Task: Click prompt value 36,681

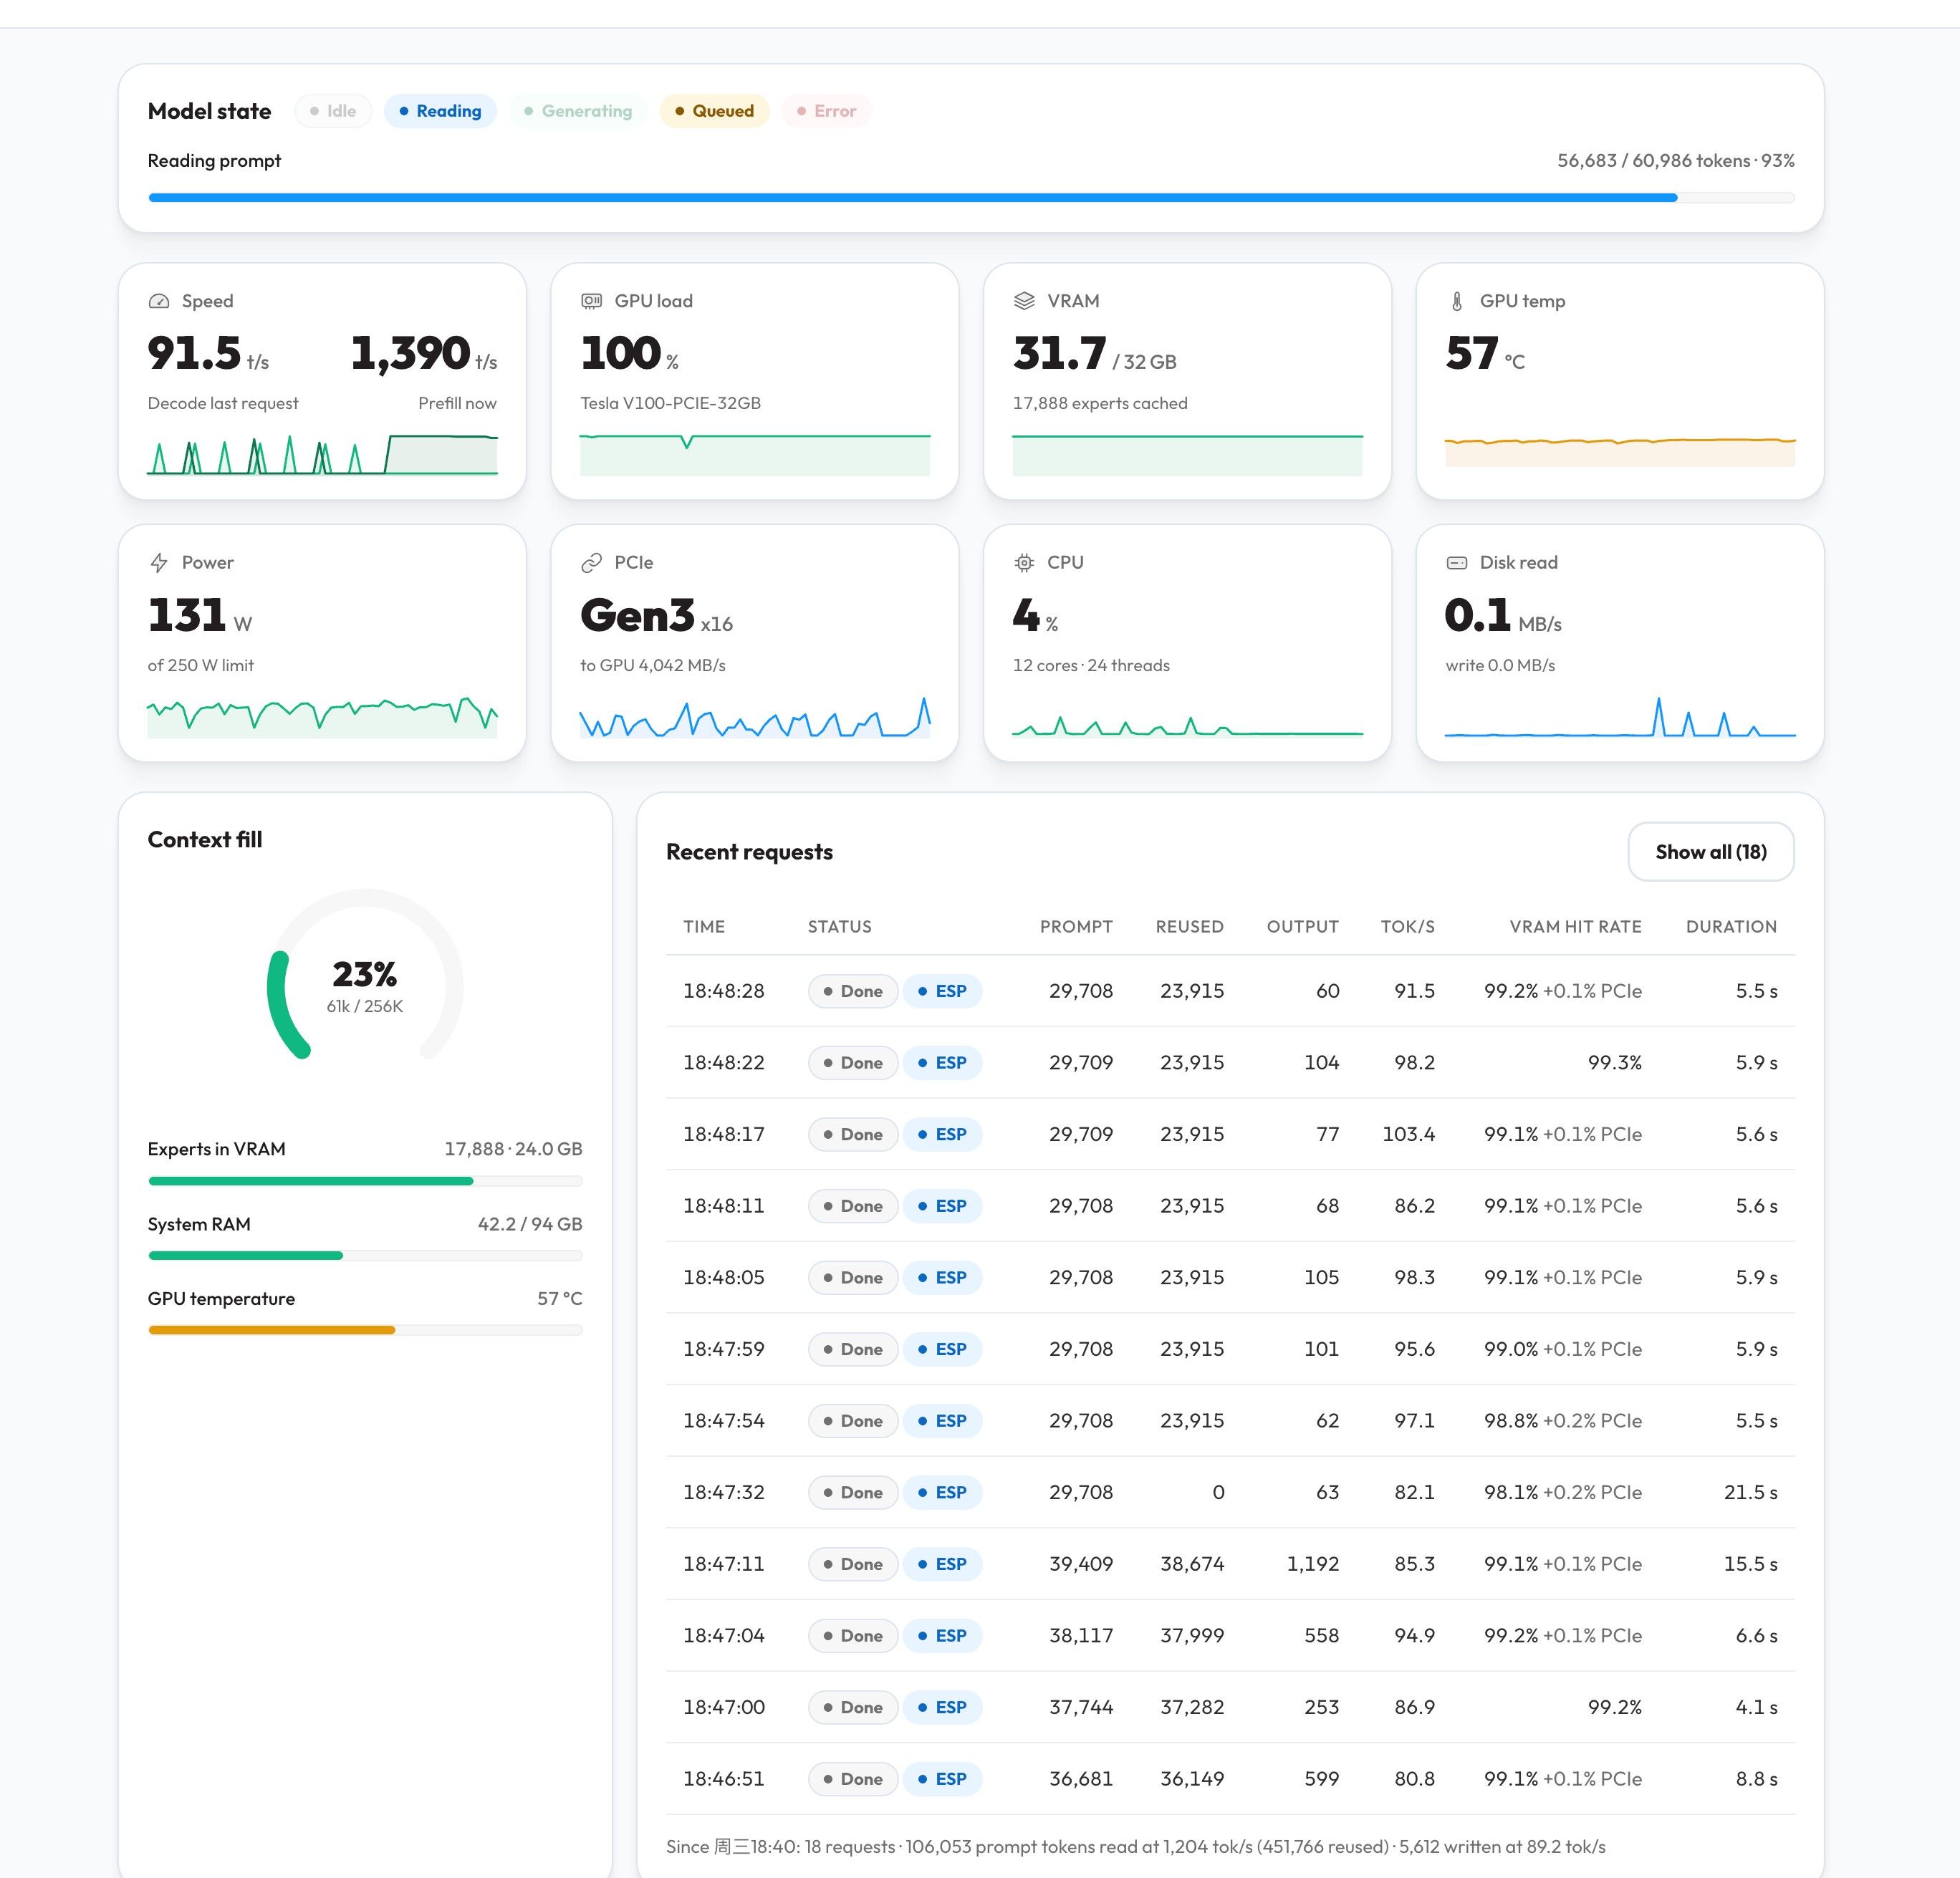Action: [1081, 1779]
